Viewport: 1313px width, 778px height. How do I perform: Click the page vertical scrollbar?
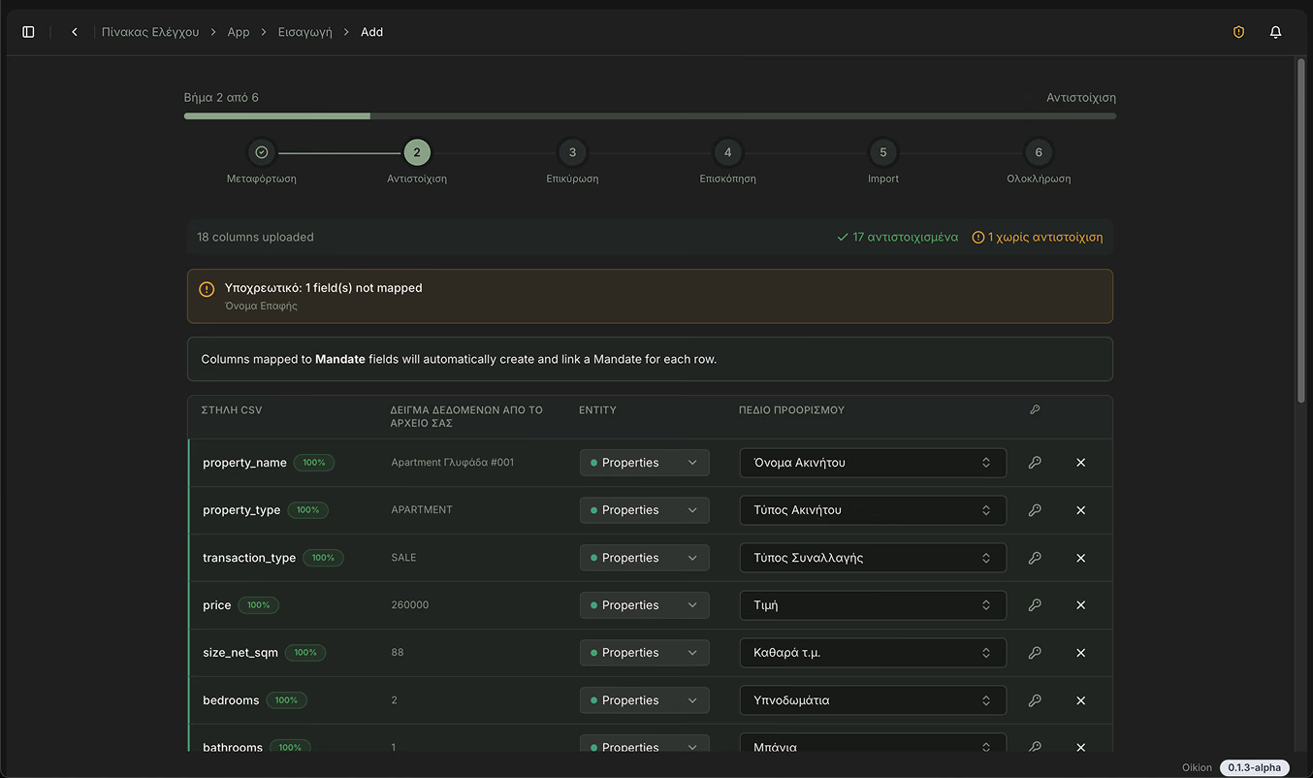point(1301,230)
